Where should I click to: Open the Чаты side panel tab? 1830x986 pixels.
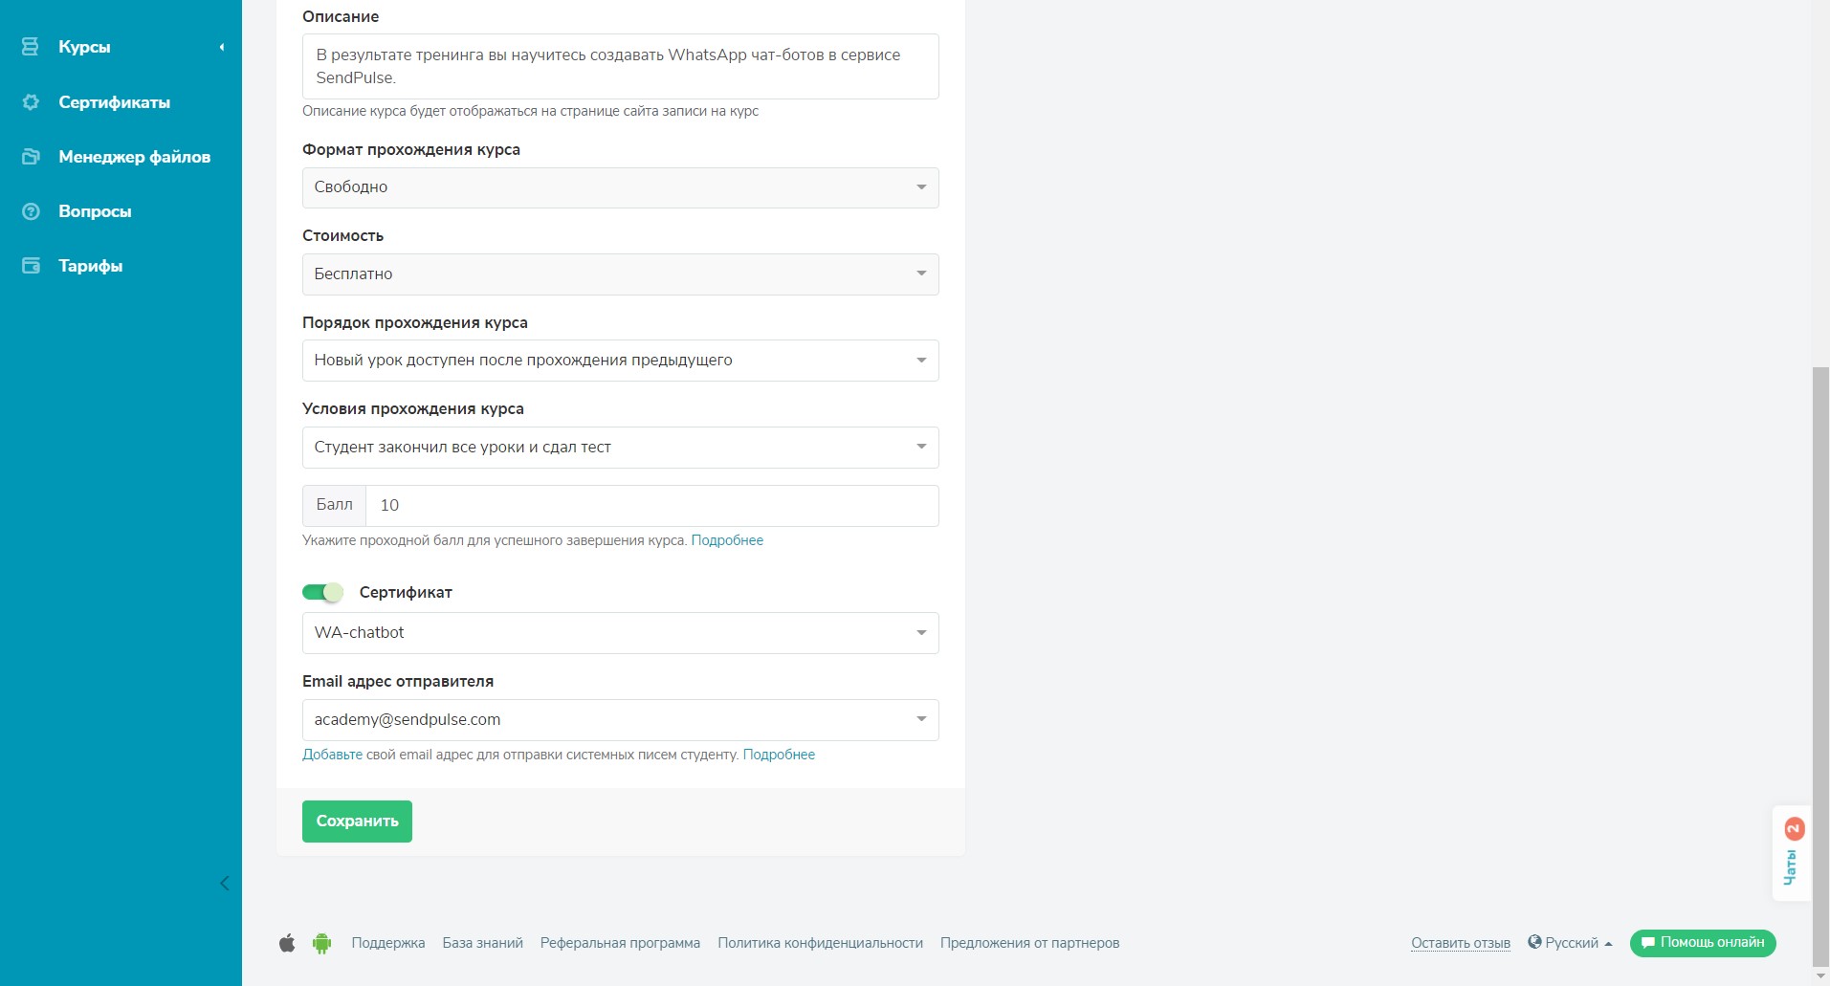click(1791, 854)
